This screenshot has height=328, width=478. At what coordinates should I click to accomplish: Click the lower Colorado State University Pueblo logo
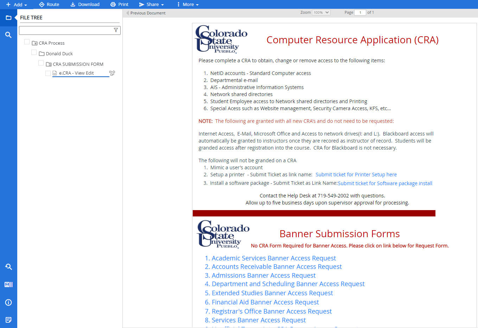click(x=223, y=234)
